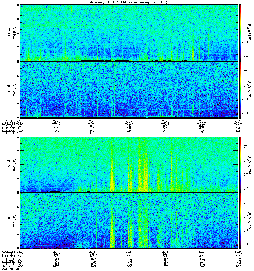Click the THC X_RE_GSE value 29.4
The image size is (254, 271).
tap(92, 252)
